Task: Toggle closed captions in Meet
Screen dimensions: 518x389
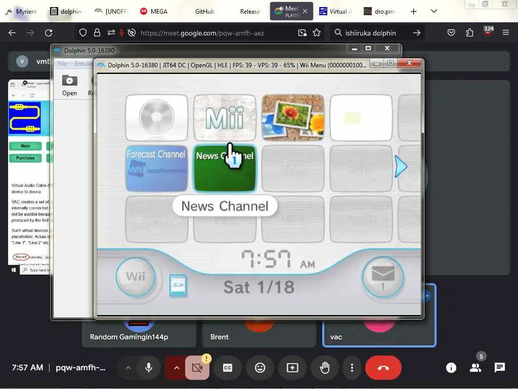Action: coord(228,368)
